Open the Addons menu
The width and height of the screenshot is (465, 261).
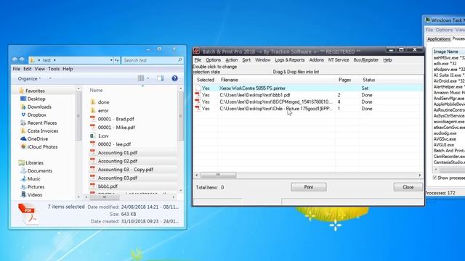click(x=317, y=59)
